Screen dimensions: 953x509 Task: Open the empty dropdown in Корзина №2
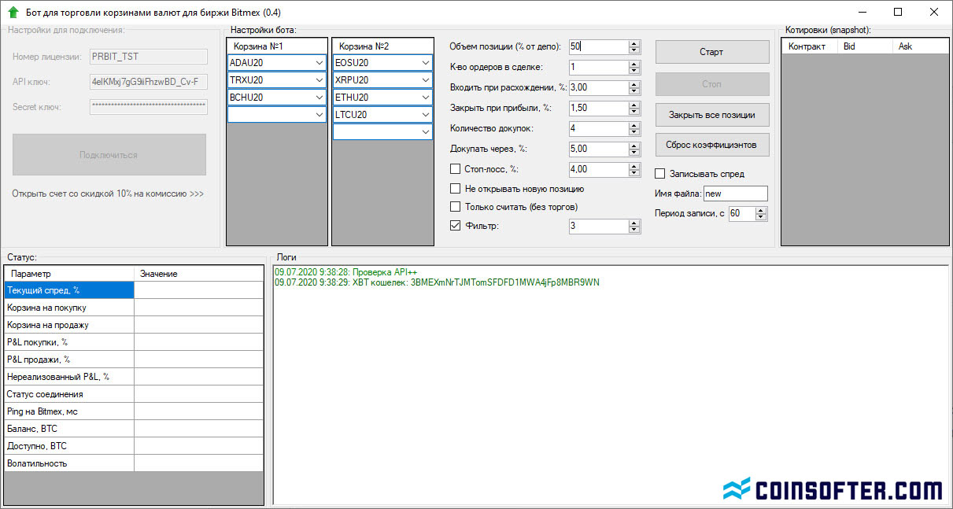[426, 132]
